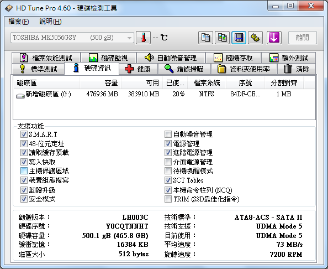Toggle the 待機喚醒模式 checkbox
The image size is (328, 269).
pos(168,171)
